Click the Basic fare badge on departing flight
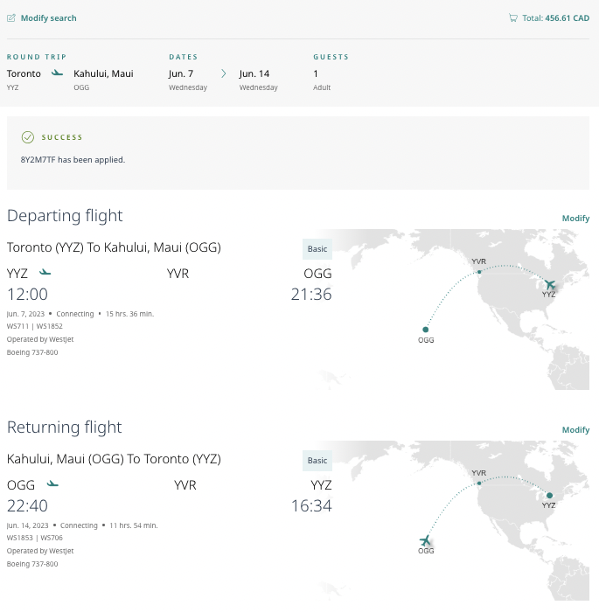 tap(317, 249)
